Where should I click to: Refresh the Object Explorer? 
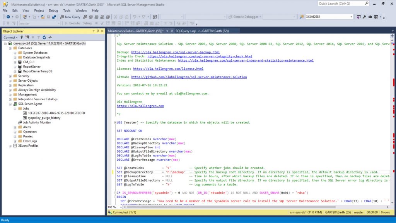click(x=44, y=37)
